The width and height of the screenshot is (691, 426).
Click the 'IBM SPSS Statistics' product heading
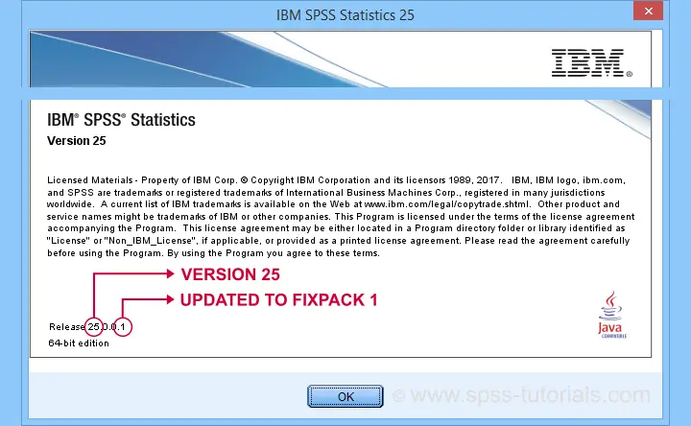pyautogui.click(x=121, y=120)
